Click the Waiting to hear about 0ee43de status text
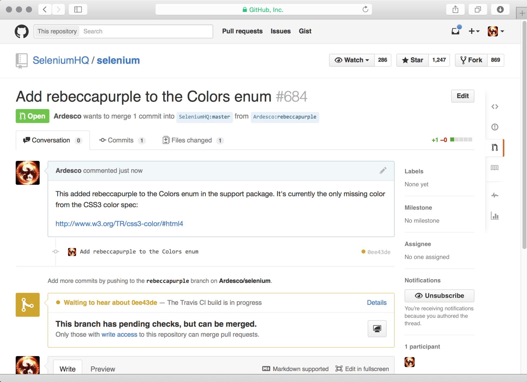The image size is (527, 382). pos(111,303)
